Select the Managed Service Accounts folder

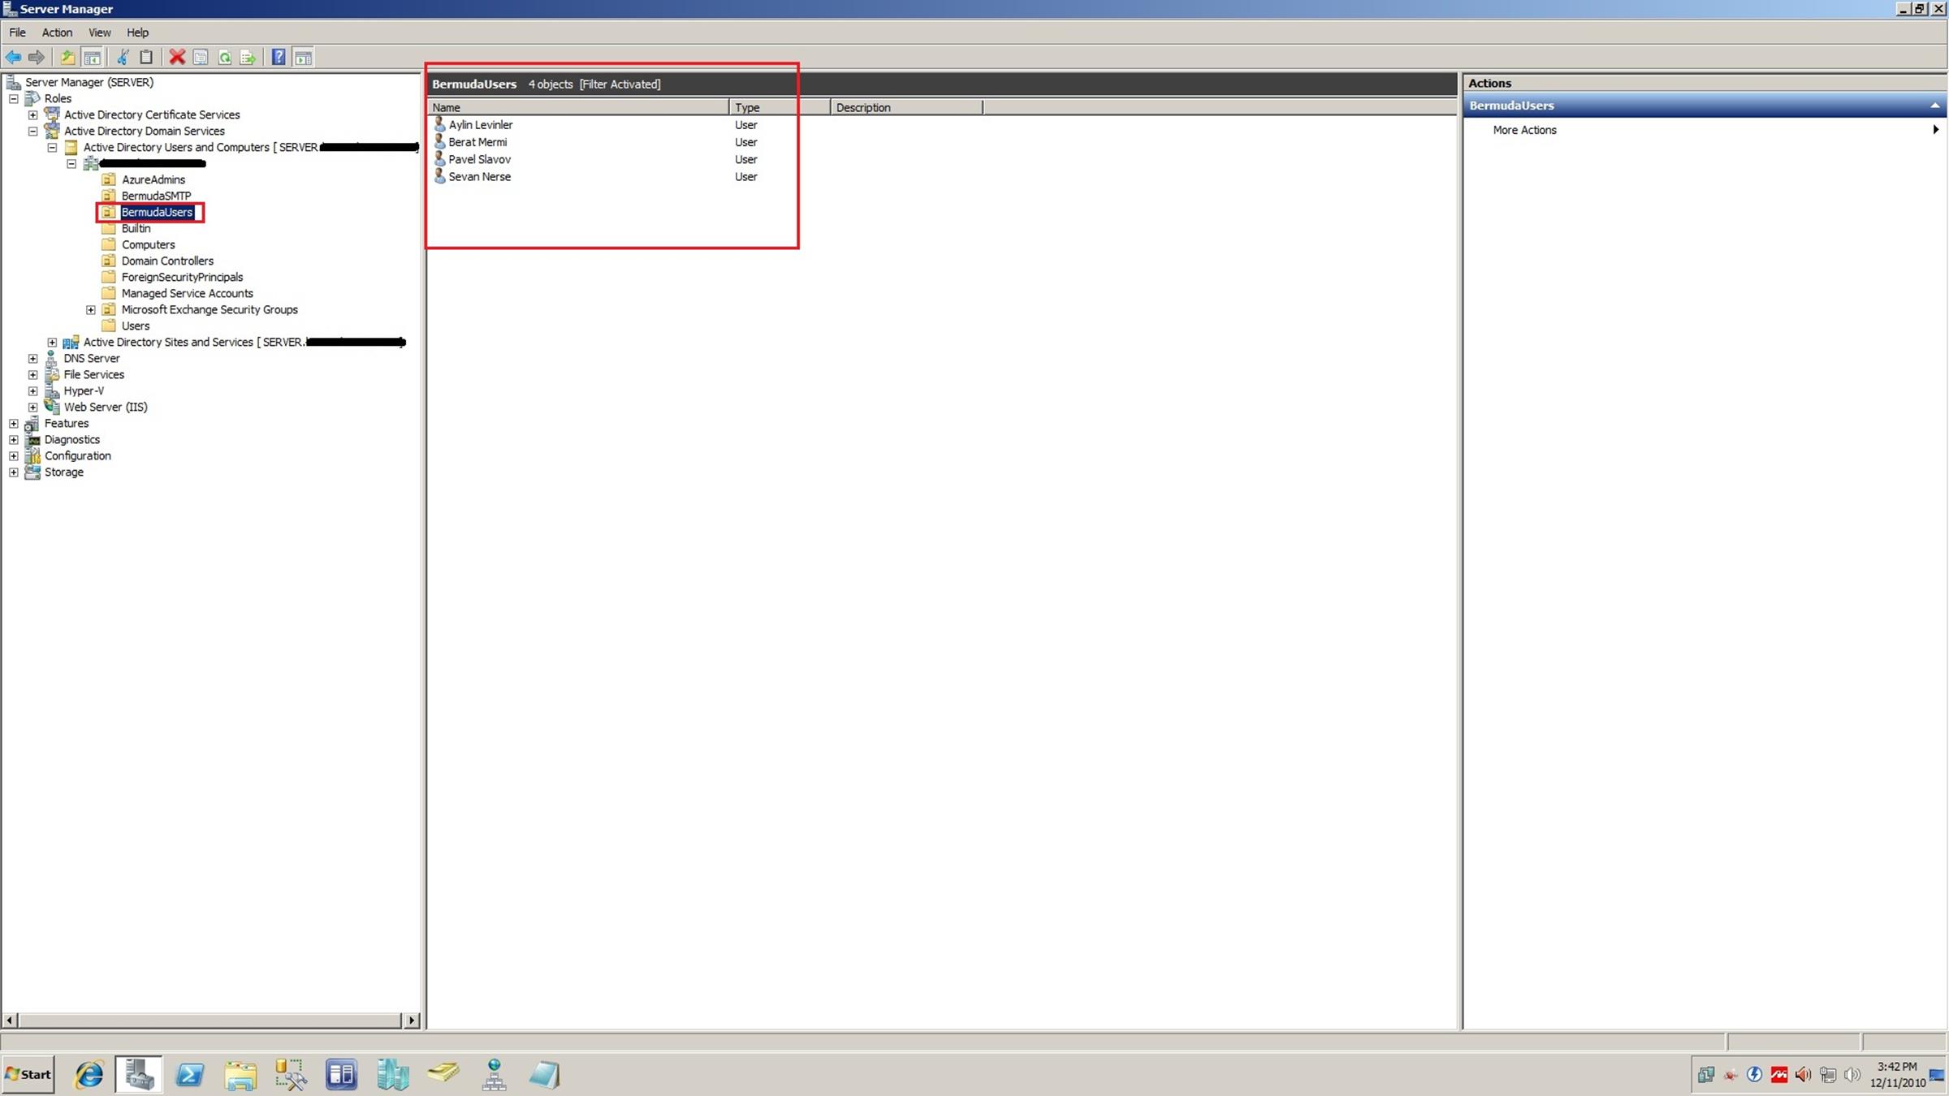click(187, 293)
